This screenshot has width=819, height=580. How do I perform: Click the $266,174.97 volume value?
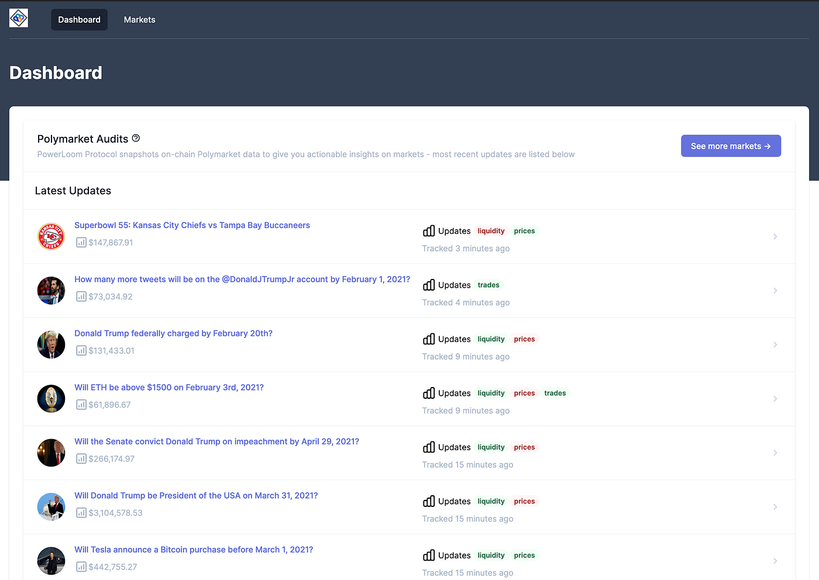[112, 459]
